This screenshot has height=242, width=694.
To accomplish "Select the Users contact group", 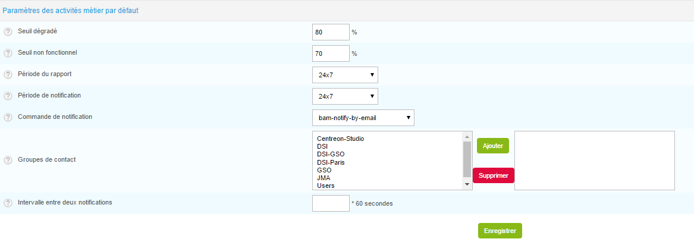I will tap(326, 186).
